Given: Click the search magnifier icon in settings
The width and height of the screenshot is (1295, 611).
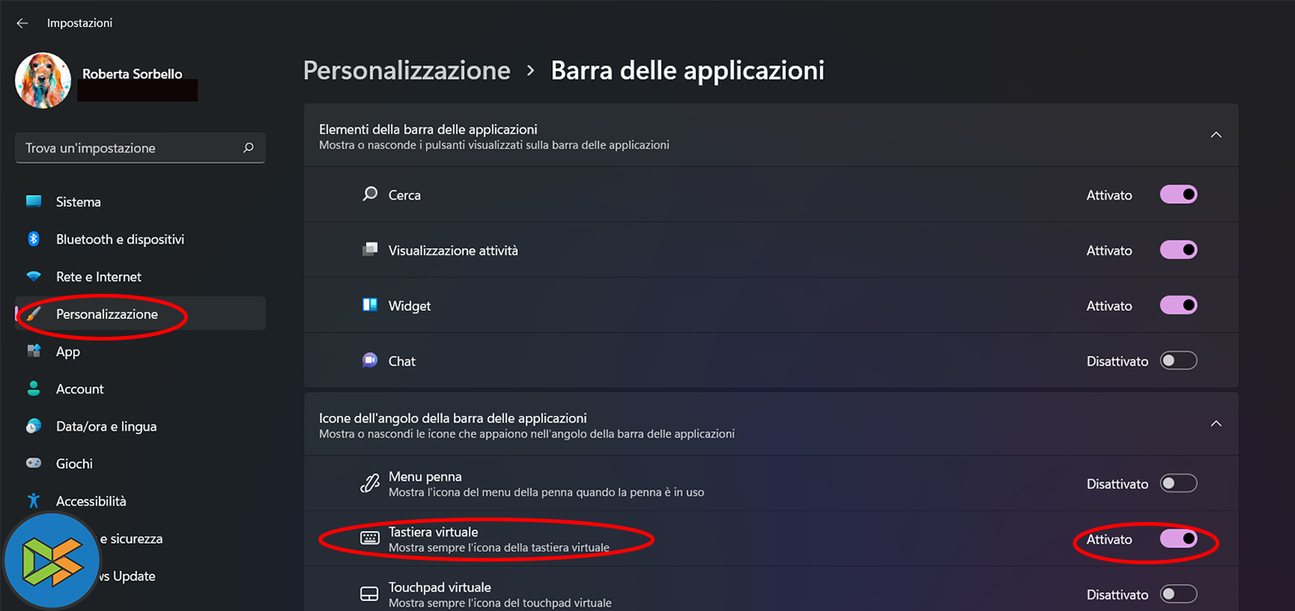Looking at the screenshot, I should (x=248, y=148).
